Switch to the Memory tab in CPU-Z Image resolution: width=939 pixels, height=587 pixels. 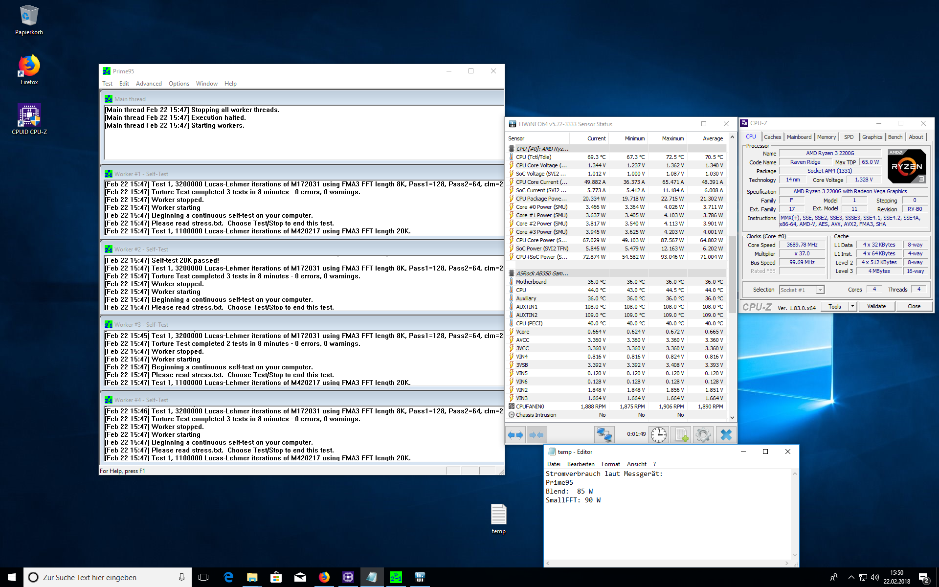click(x=826, y=137)
